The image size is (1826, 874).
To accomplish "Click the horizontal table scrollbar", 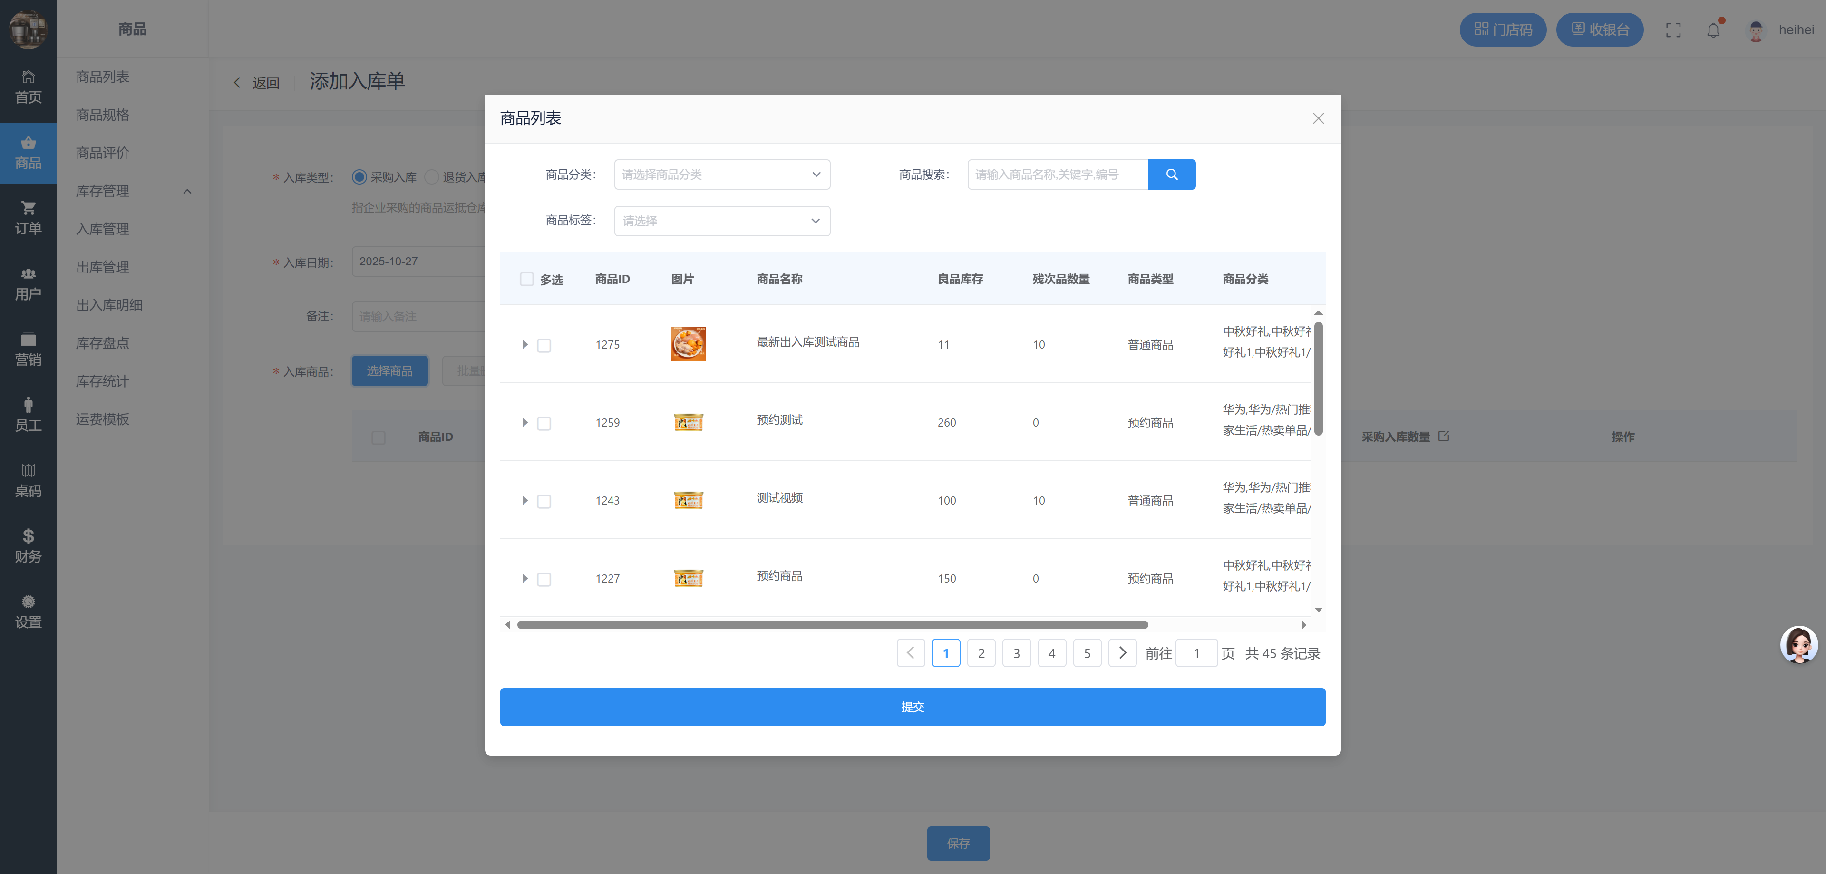I will (832, 624).
